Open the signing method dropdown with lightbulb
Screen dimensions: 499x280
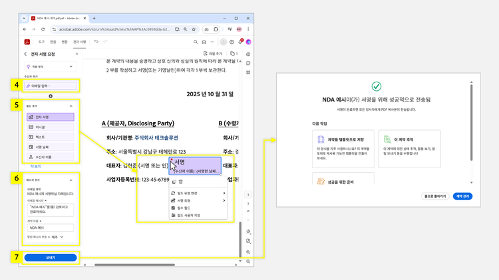[x=51, y=66]
